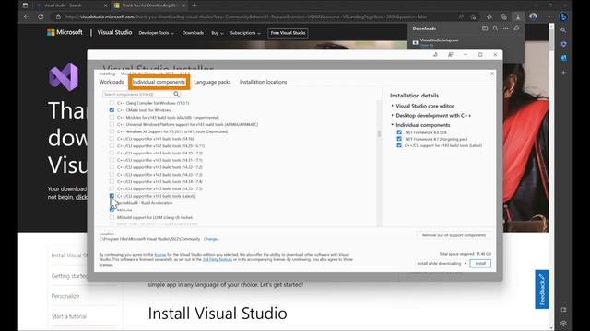This screenshot has width=590, height=331.
Task: Check C++ Universal Windows Platform support checkbox
Action: [x=112, y=124]
